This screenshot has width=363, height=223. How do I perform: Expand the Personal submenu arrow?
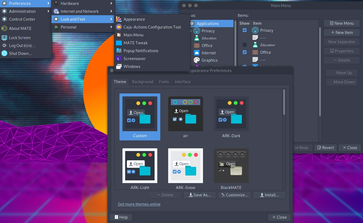[112, 27]
